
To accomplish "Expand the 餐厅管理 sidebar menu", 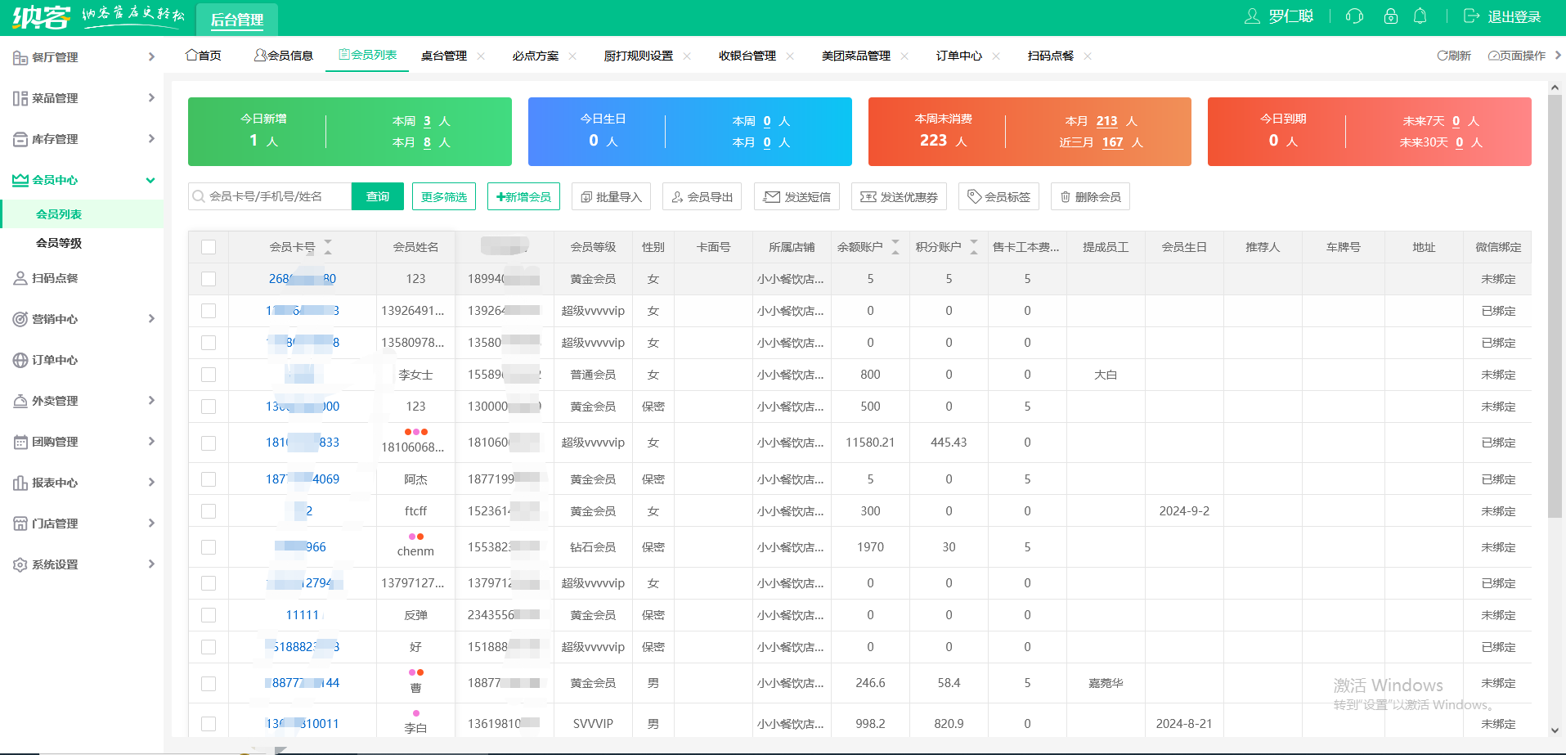I will tap(82, 57).
